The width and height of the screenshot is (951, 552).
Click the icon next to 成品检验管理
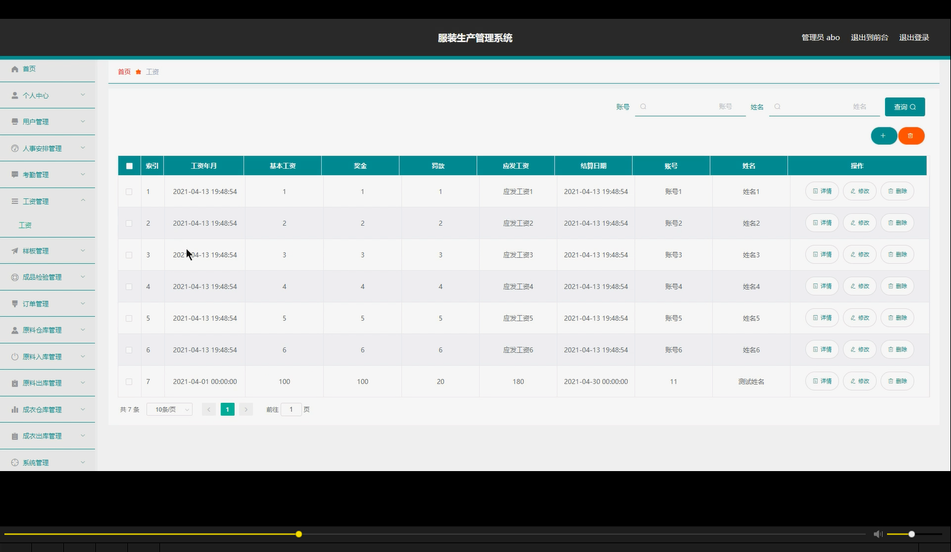(x=15, y=277)
